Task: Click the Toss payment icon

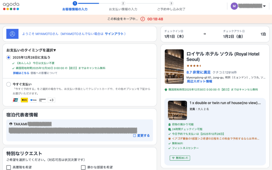Action: point(33,100)
